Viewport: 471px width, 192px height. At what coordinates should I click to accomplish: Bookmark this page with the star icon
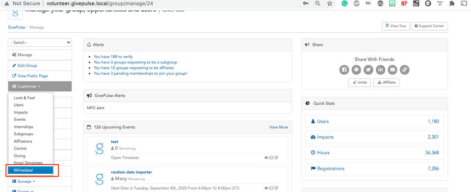tap(330, 3)
